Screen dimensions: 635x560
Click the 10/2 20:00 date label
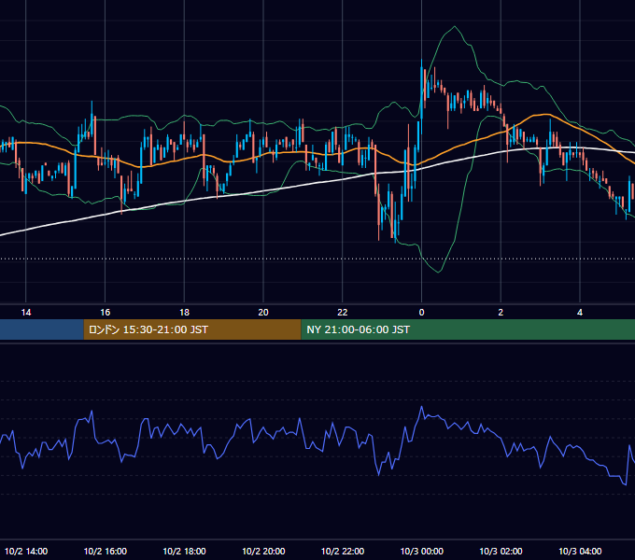(x=263, y=551)
